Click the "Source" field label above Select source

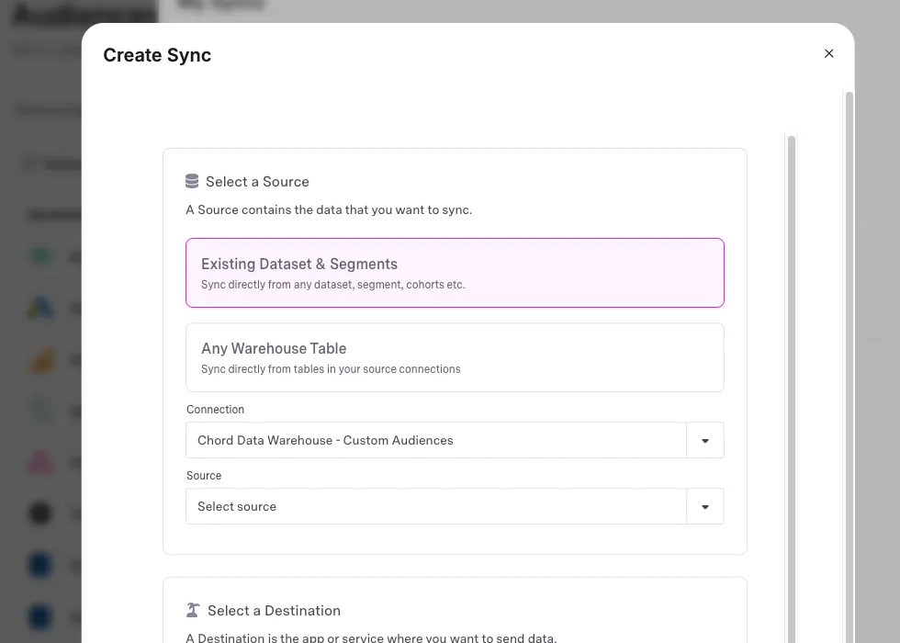point(204,476)
